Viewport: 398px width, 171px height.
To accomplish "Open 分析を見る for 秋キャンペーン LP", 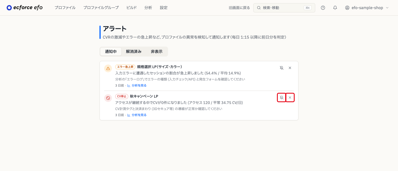I will [x=137, y=115].
